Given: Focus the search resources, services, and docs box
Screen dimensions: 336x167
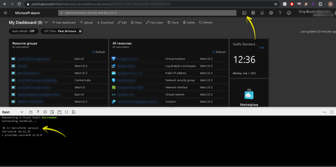Looking at the screenshot, I should coord(147,13).
